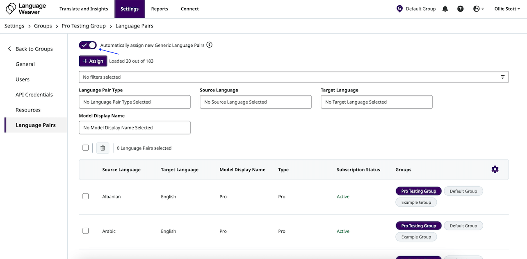This screenshot has height=259, width=527.
Task: Open the help question mark icon
Action: pyautogui.click(x=460, y=9)
